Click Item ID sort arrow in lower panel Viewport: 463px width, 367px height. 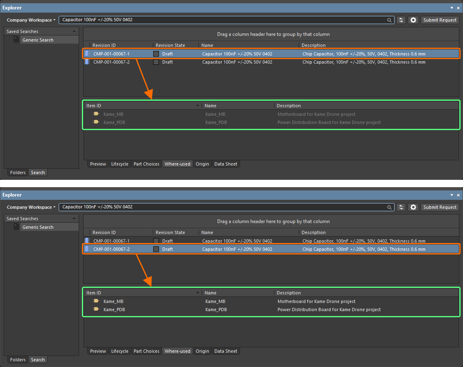(198, 293)
